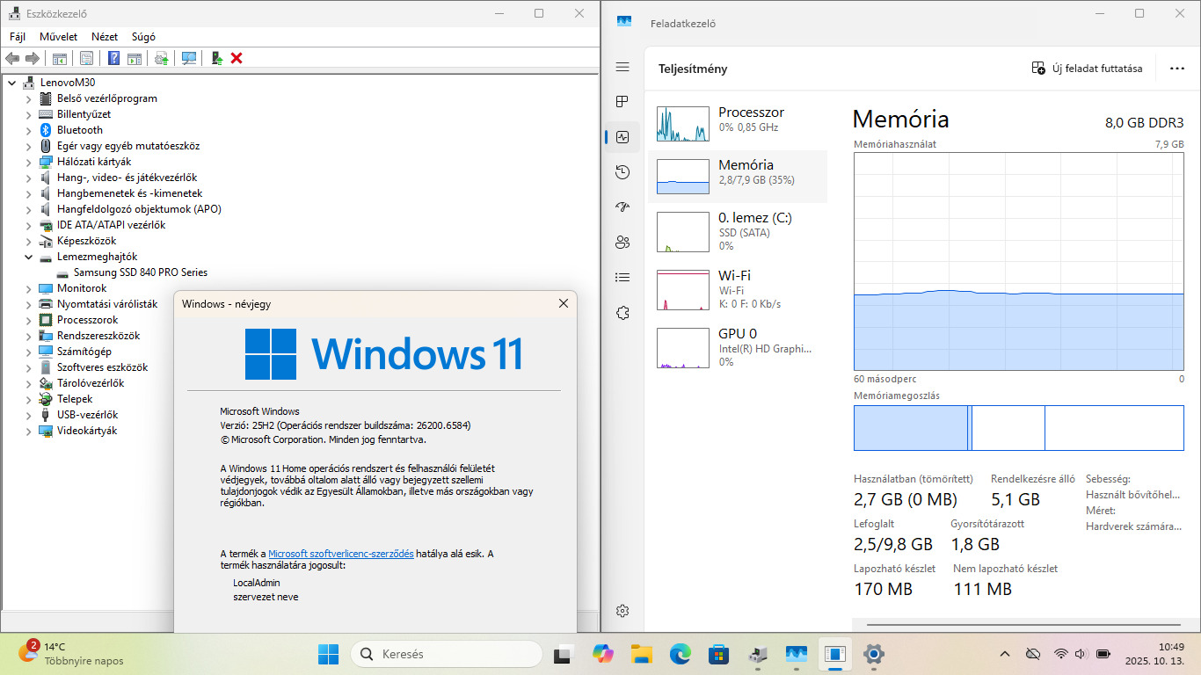This screenshot has width=1201, height=675.
Task: Click the battery tray icon
Action: point(1103,654)
